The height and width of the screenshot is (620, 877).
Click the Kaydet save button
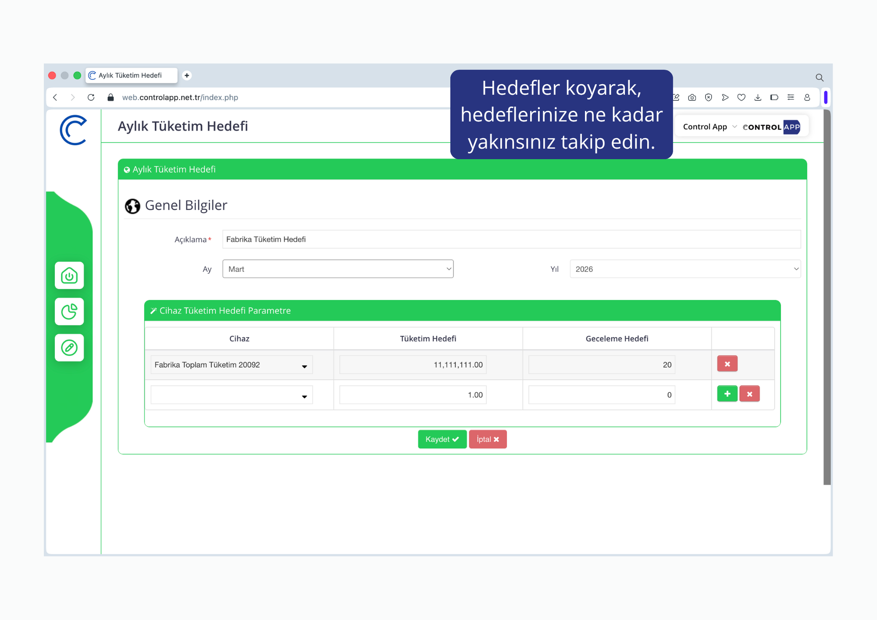(x=442, y=439)
